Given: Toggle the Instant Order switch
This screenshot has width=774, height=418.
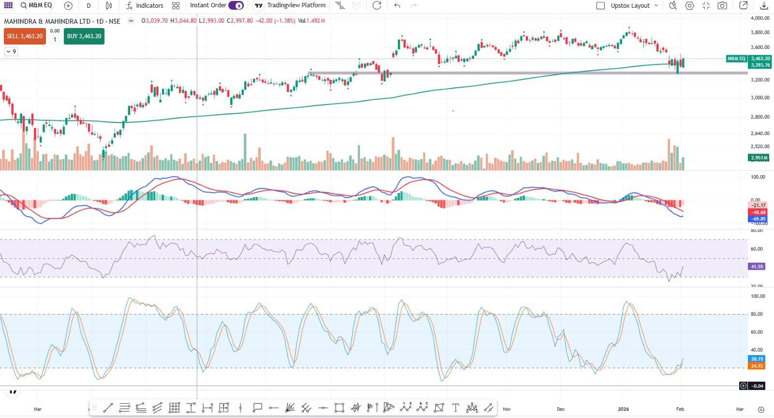Looking at the screenshot, I should 236,5.
